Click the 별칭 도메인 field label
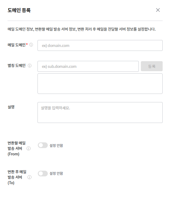The width and height of the screenshot is (169, 212). (16, 66)
